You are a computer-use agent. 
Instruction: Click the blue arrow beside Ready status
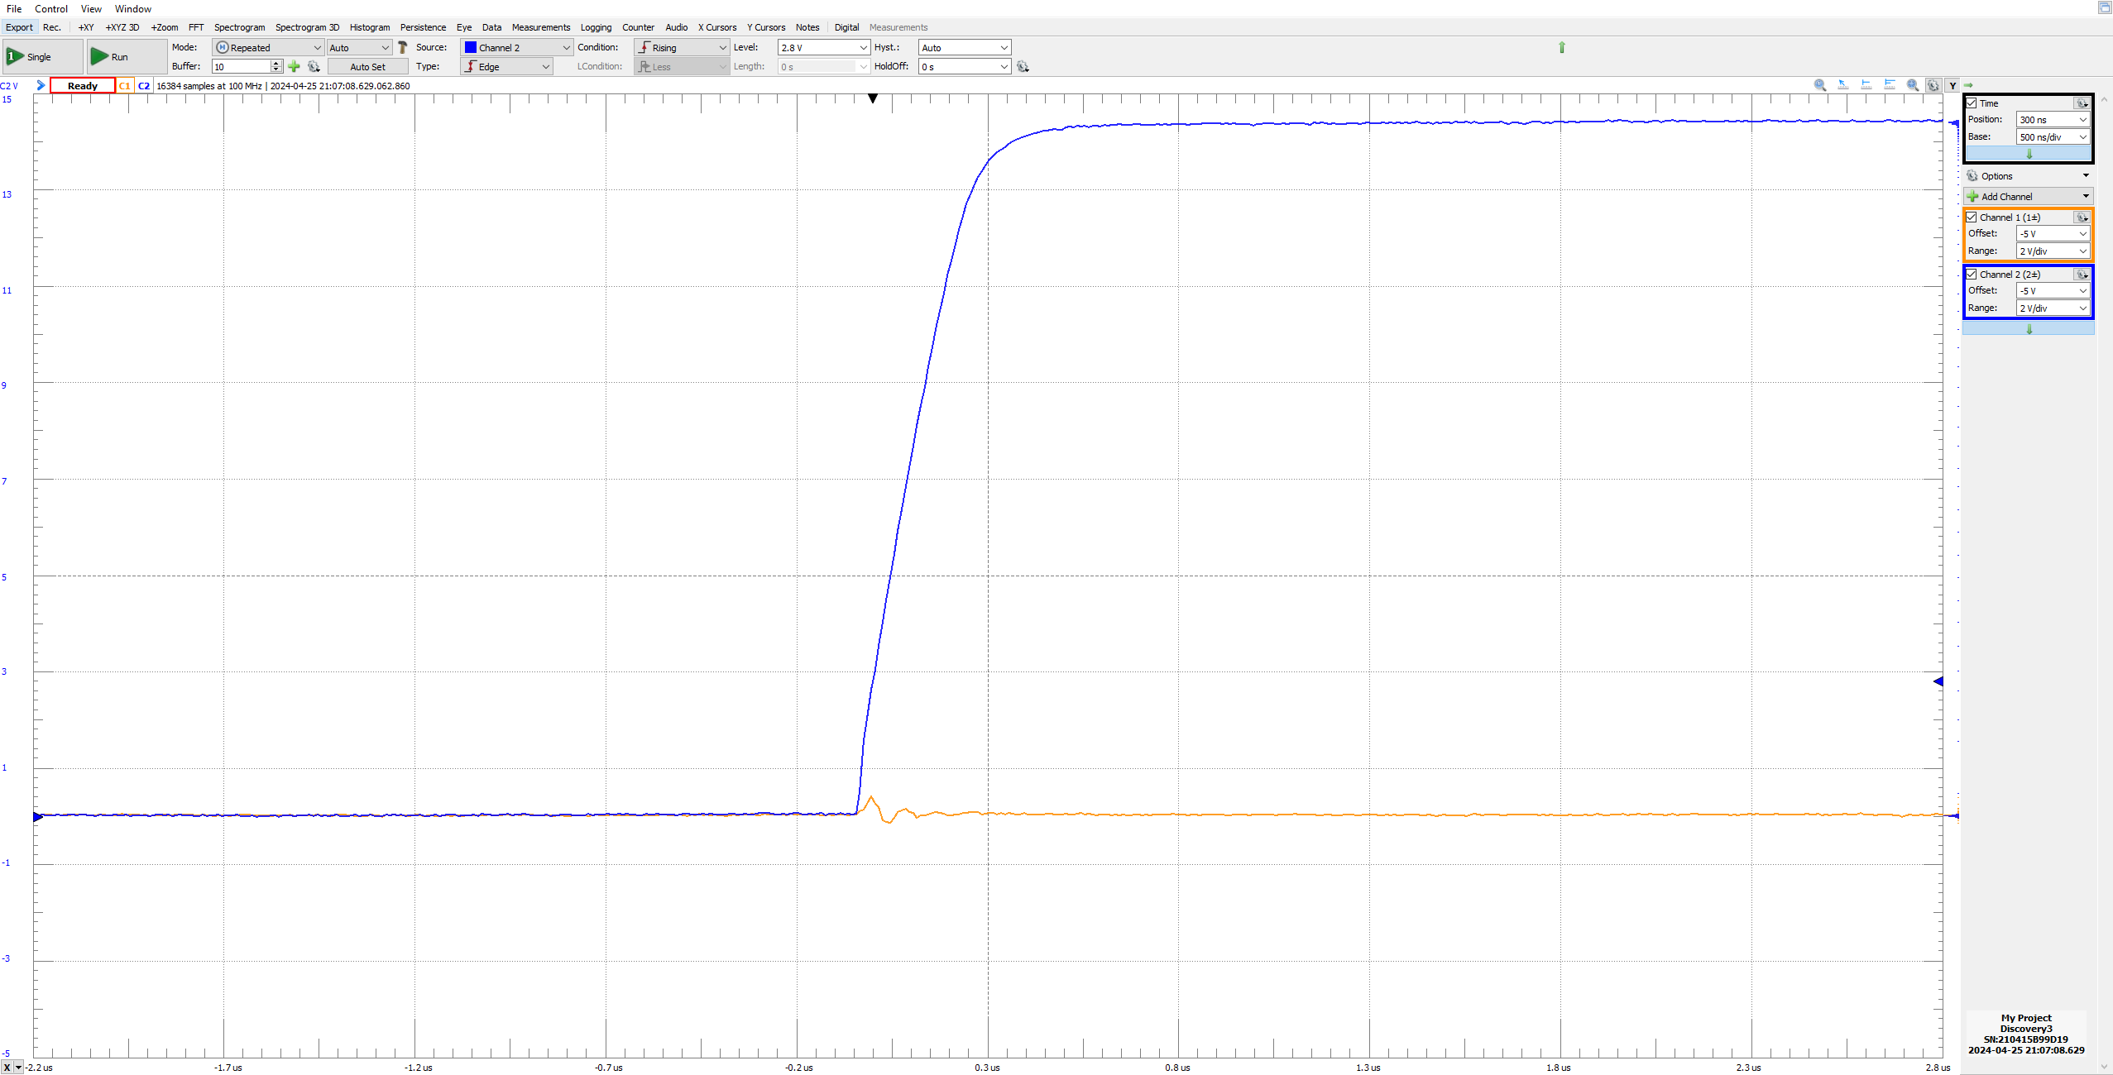(41, 85)
